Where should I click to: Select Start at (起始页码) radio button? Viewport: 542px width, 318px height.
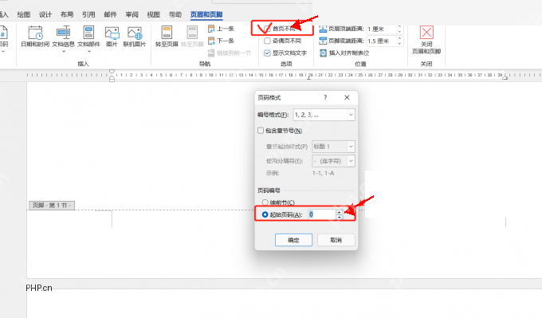coord(265,214)
